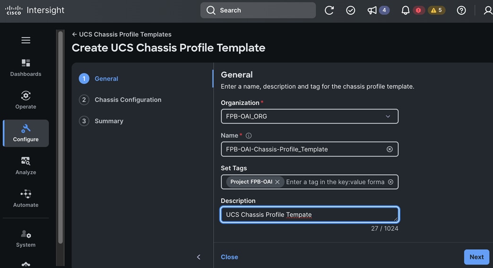The height and width of the screenshot is (268, 493).
Task: Click the Close link
Action: tap(229, 257)
